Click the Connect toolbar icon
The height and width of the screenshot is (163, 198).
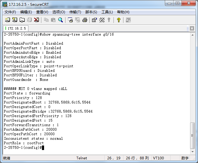(x=8, y=20)
